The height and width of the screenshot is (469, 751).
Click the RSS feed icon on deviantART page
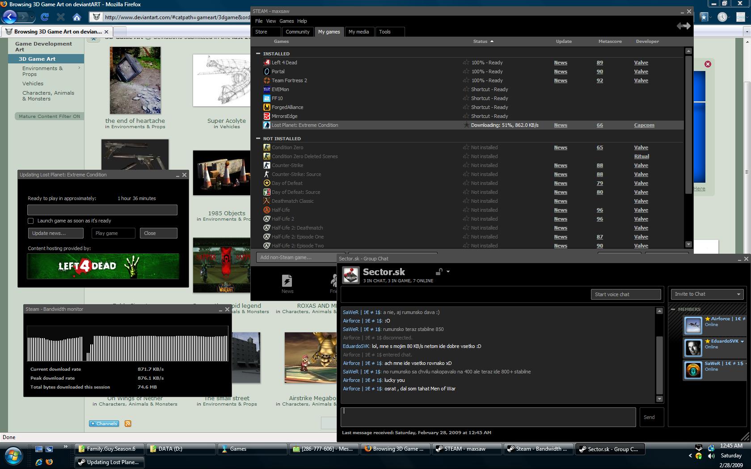128,423
